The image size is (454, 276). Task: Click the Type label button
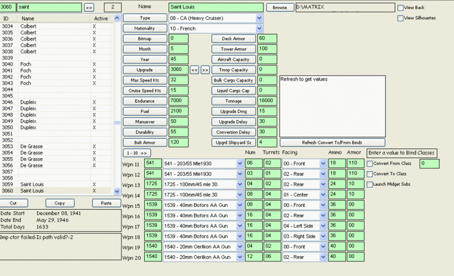coord(145,18)
